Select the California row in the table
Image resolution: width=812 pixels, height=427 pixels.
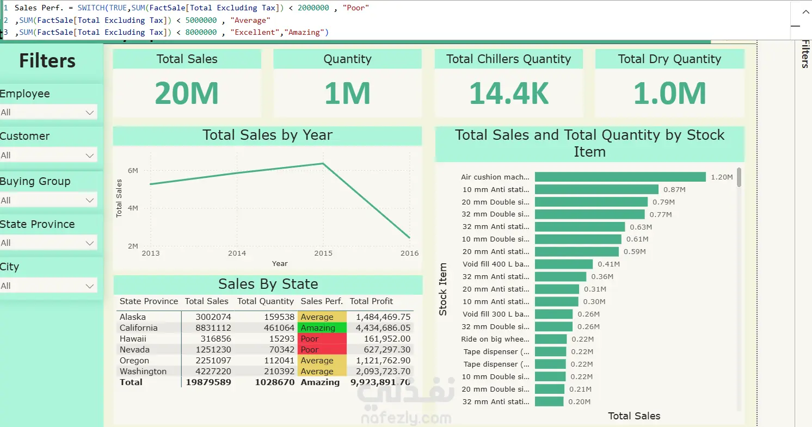(x=265, y=328)
